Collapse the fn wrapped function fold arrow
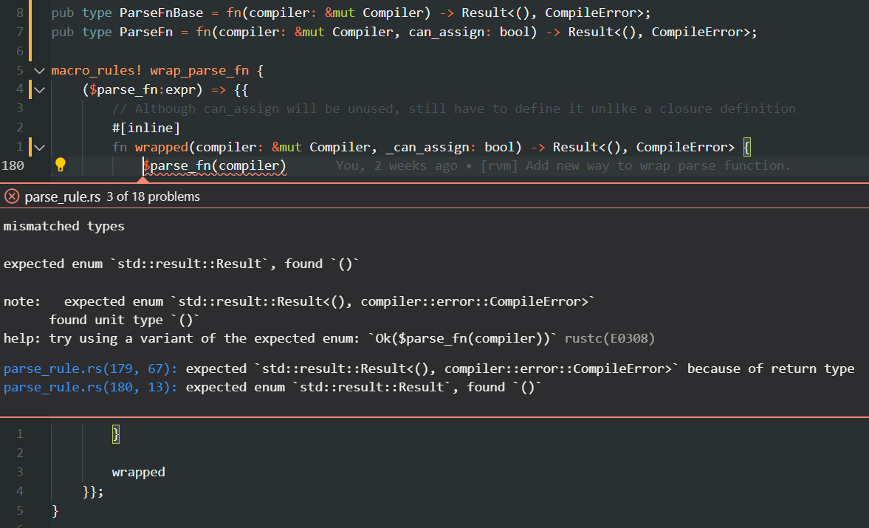Screen dimensions: 869x528 [x=39, y=147]
